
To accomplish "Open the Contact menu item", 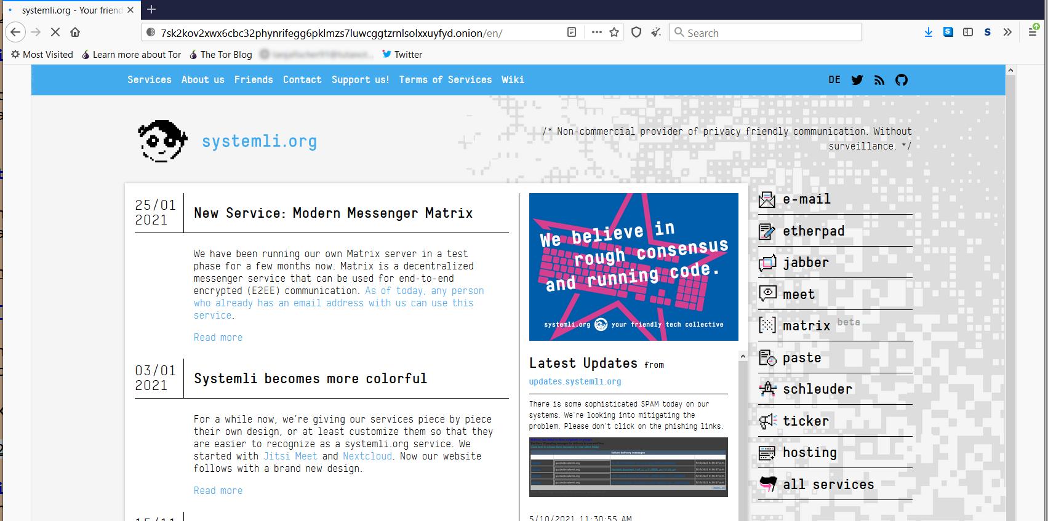I will (302, 79).
